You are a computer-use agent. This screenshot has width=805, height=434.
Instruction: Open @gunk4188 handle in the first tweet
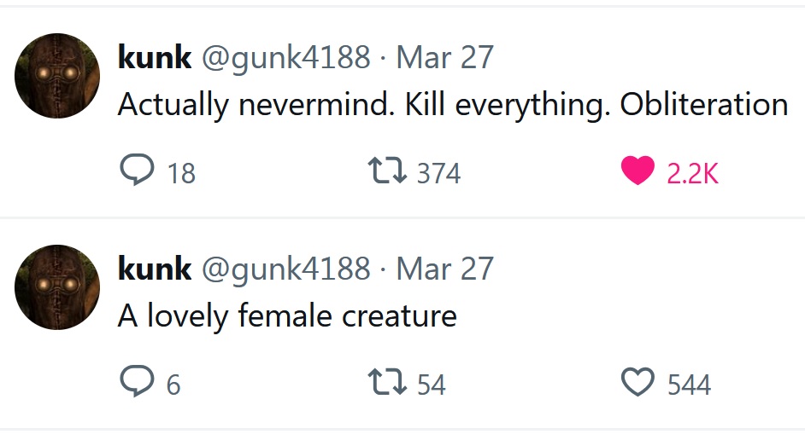[x=285, y=58]
